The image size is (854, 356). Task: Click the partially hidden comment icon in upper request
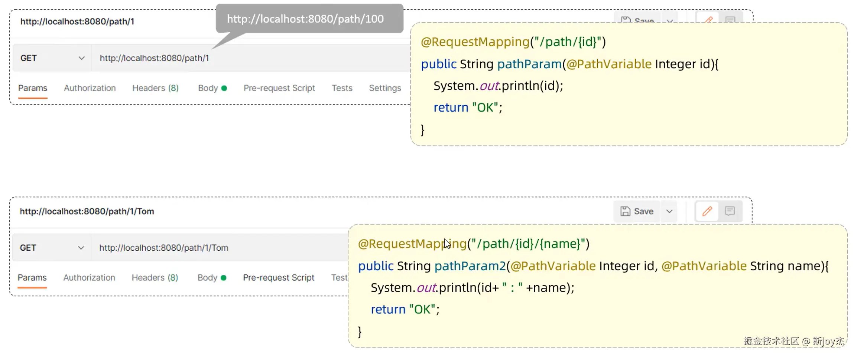(x=730, y=19)
